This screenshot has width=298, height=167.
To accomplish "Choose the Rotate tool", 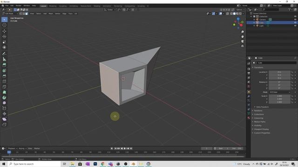I will (4, 37).
